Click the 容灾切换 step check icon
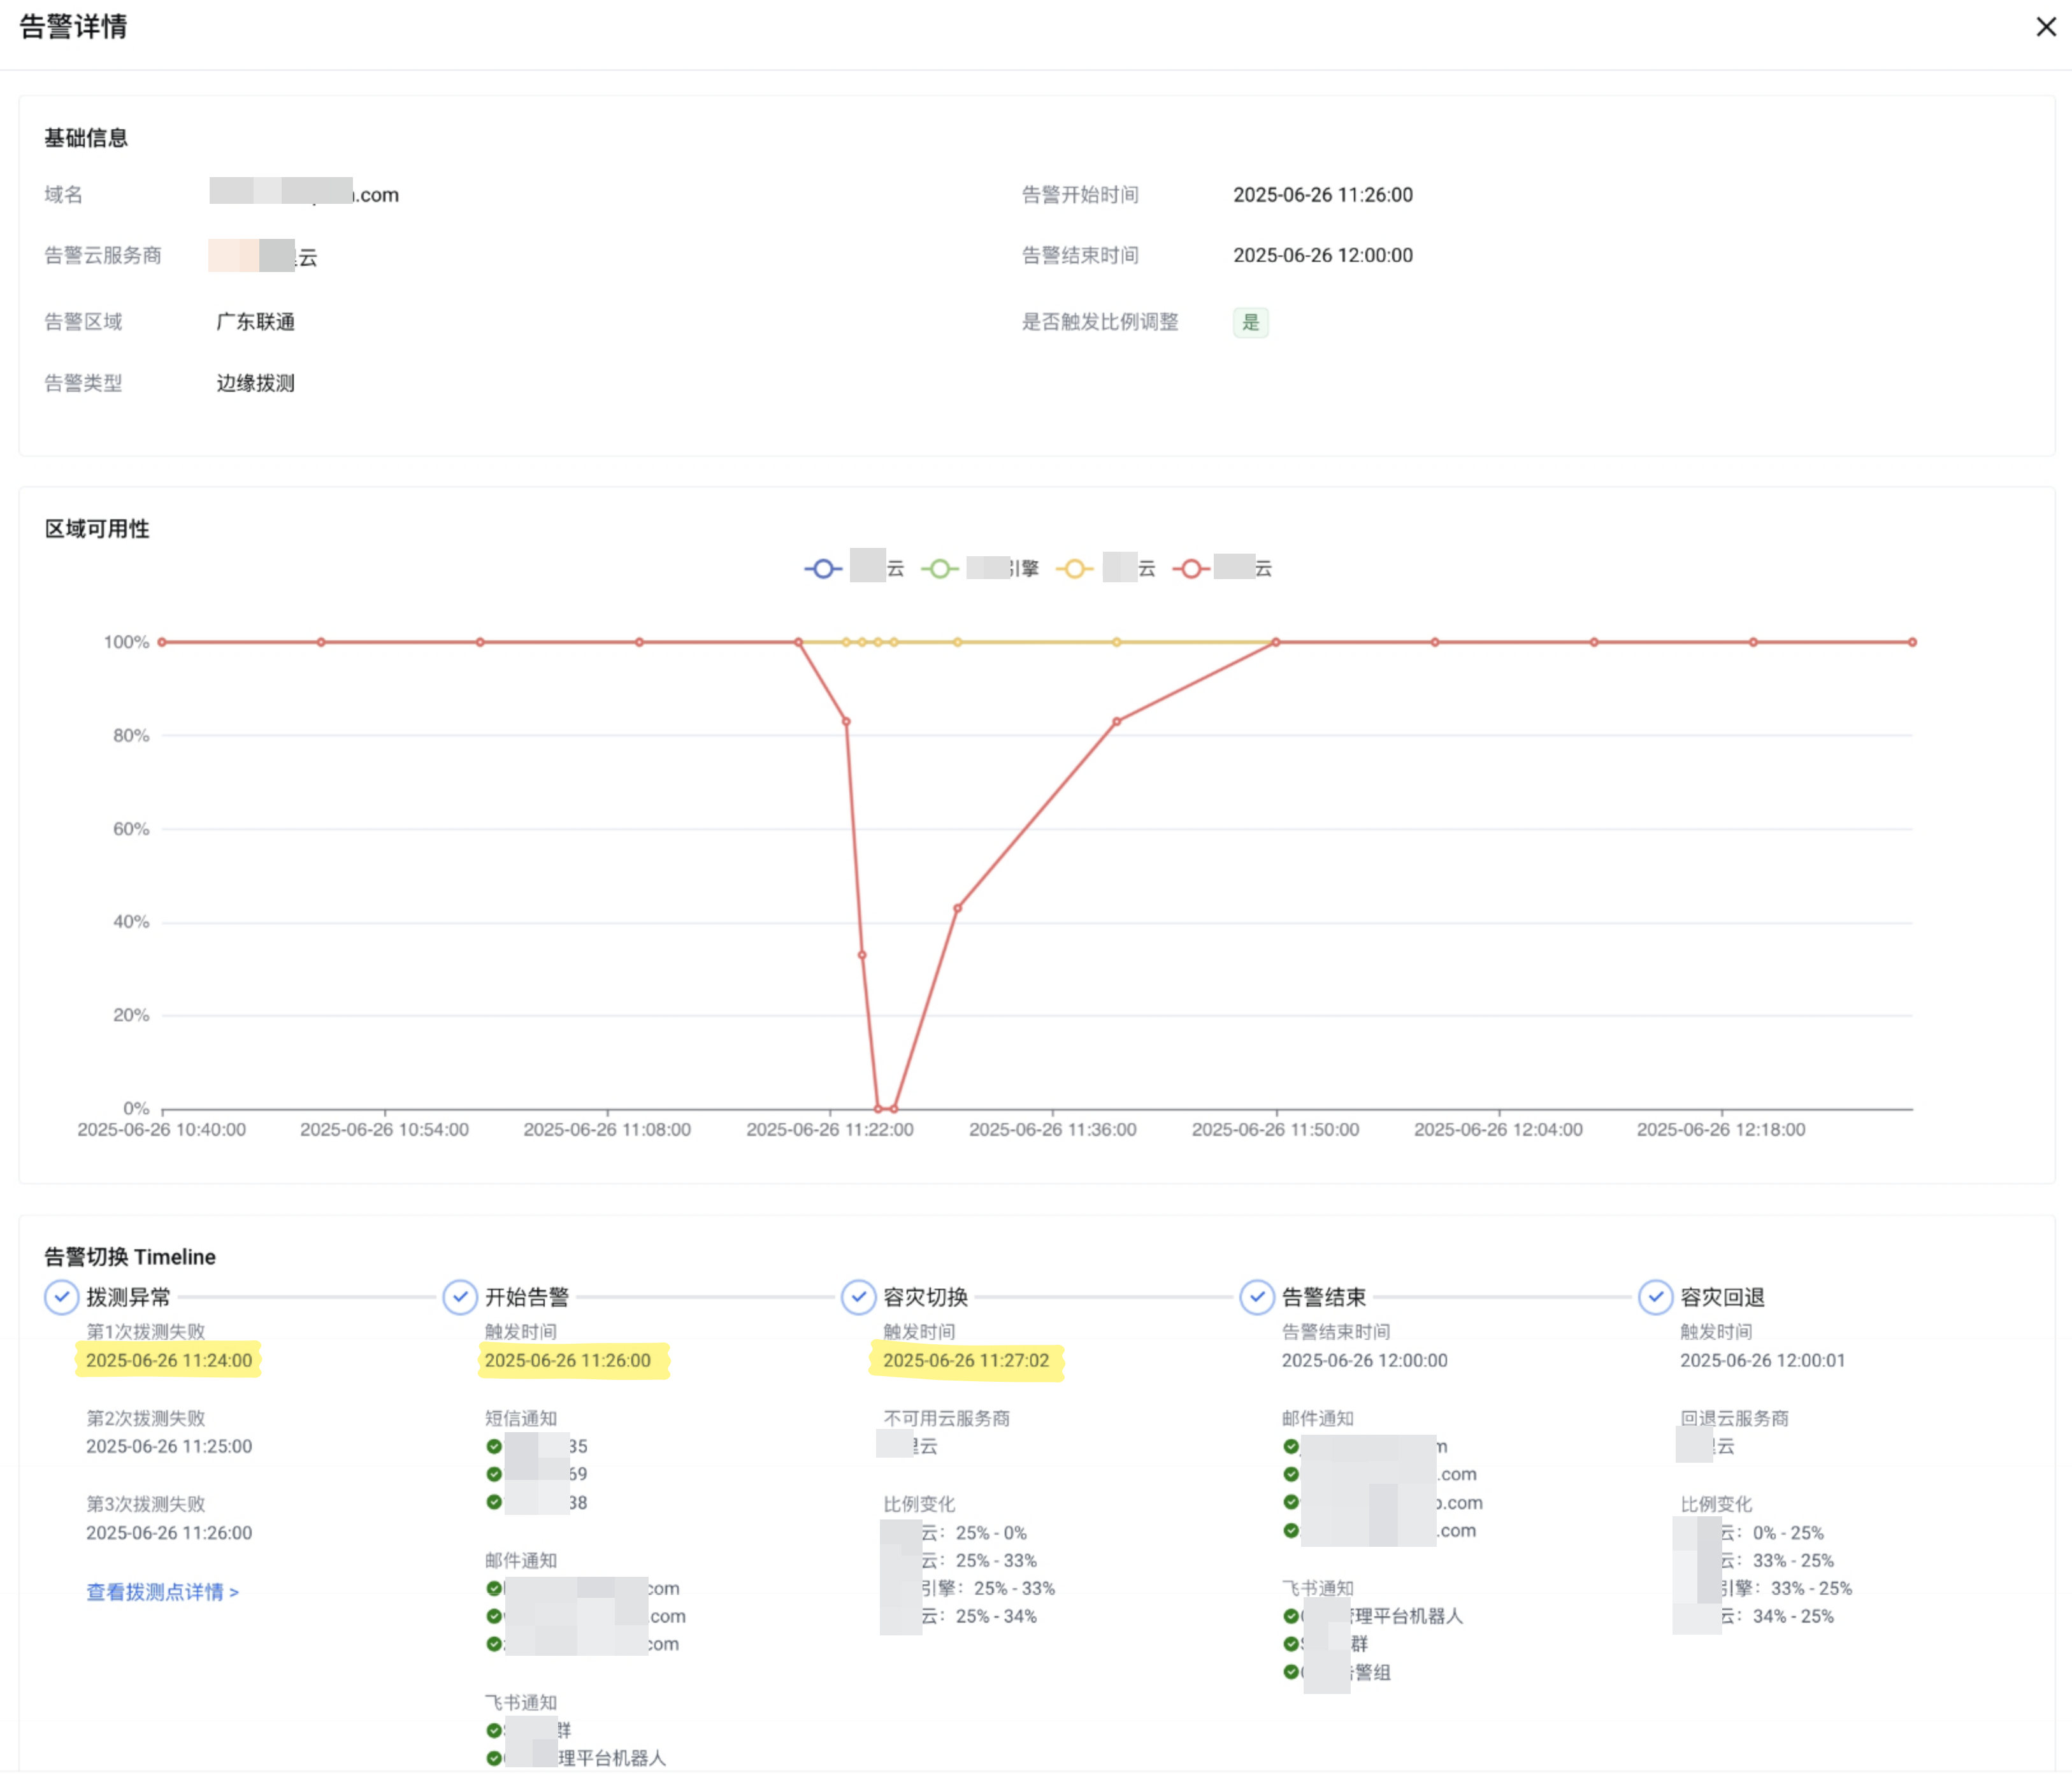This screenshot has width=2072, height=1780. (x=858, y=1297)
